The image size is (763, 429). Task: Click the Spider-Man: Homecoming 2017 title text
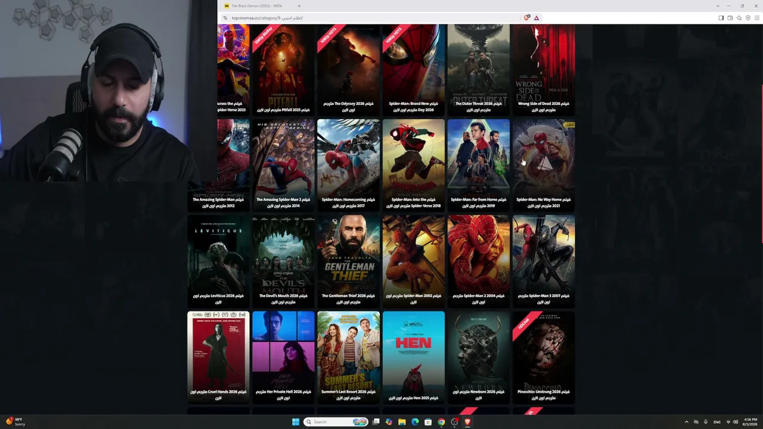click(x=348, y=203)
